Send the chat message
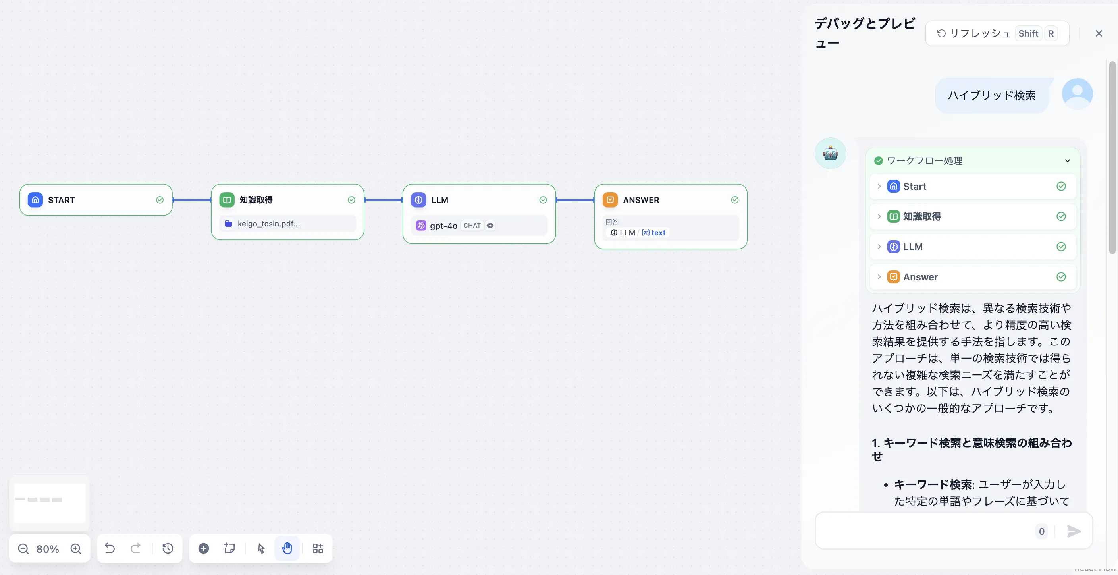 1074,531
